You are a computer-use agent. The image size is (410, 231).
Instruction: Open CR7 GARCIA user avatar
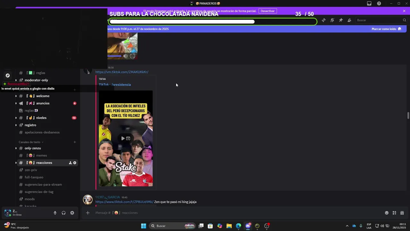click(88, 200)
